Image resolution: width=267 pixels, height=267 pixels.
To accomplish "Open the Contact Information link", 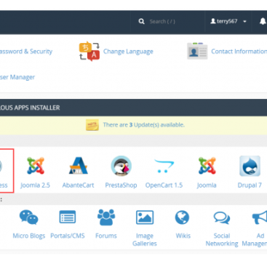I will (239, 52).
